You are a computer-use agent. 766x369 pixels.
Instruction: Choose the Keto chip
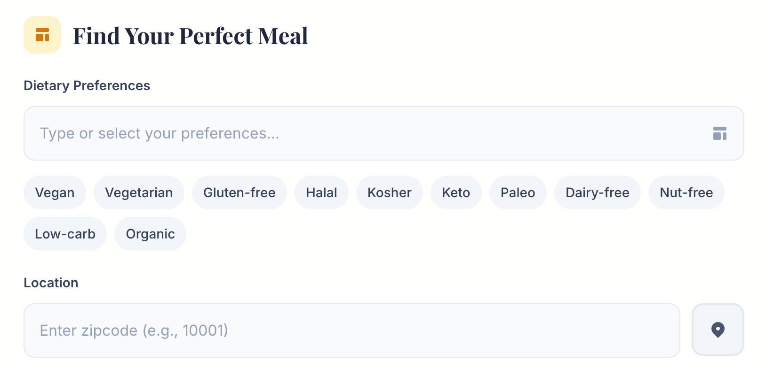click(455, 192)
